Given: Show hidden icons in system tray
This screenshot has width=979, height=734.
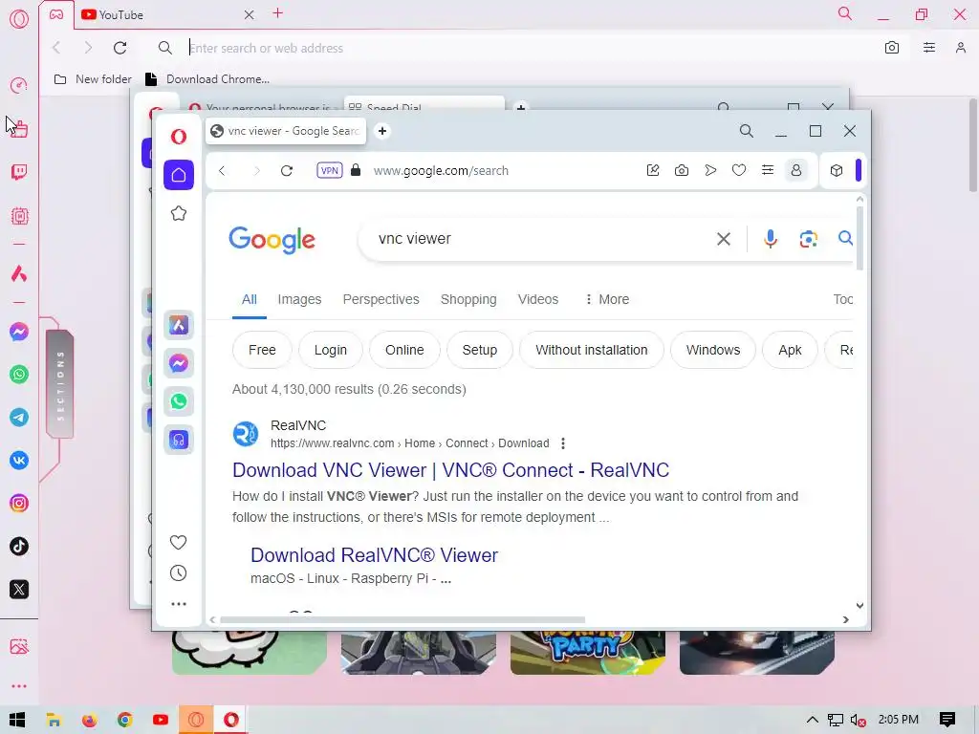Looking at the screenshot, I should pyautogui.click(x=813, y=720).
